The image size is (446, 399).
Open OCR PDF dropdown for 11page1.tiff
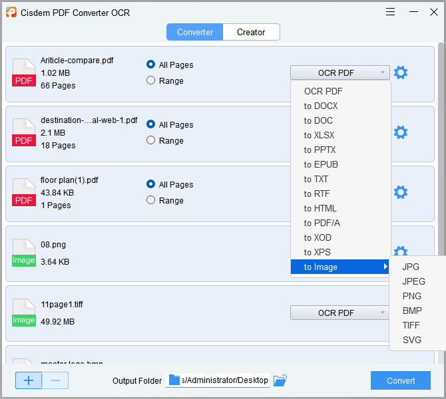pos(339,313)
